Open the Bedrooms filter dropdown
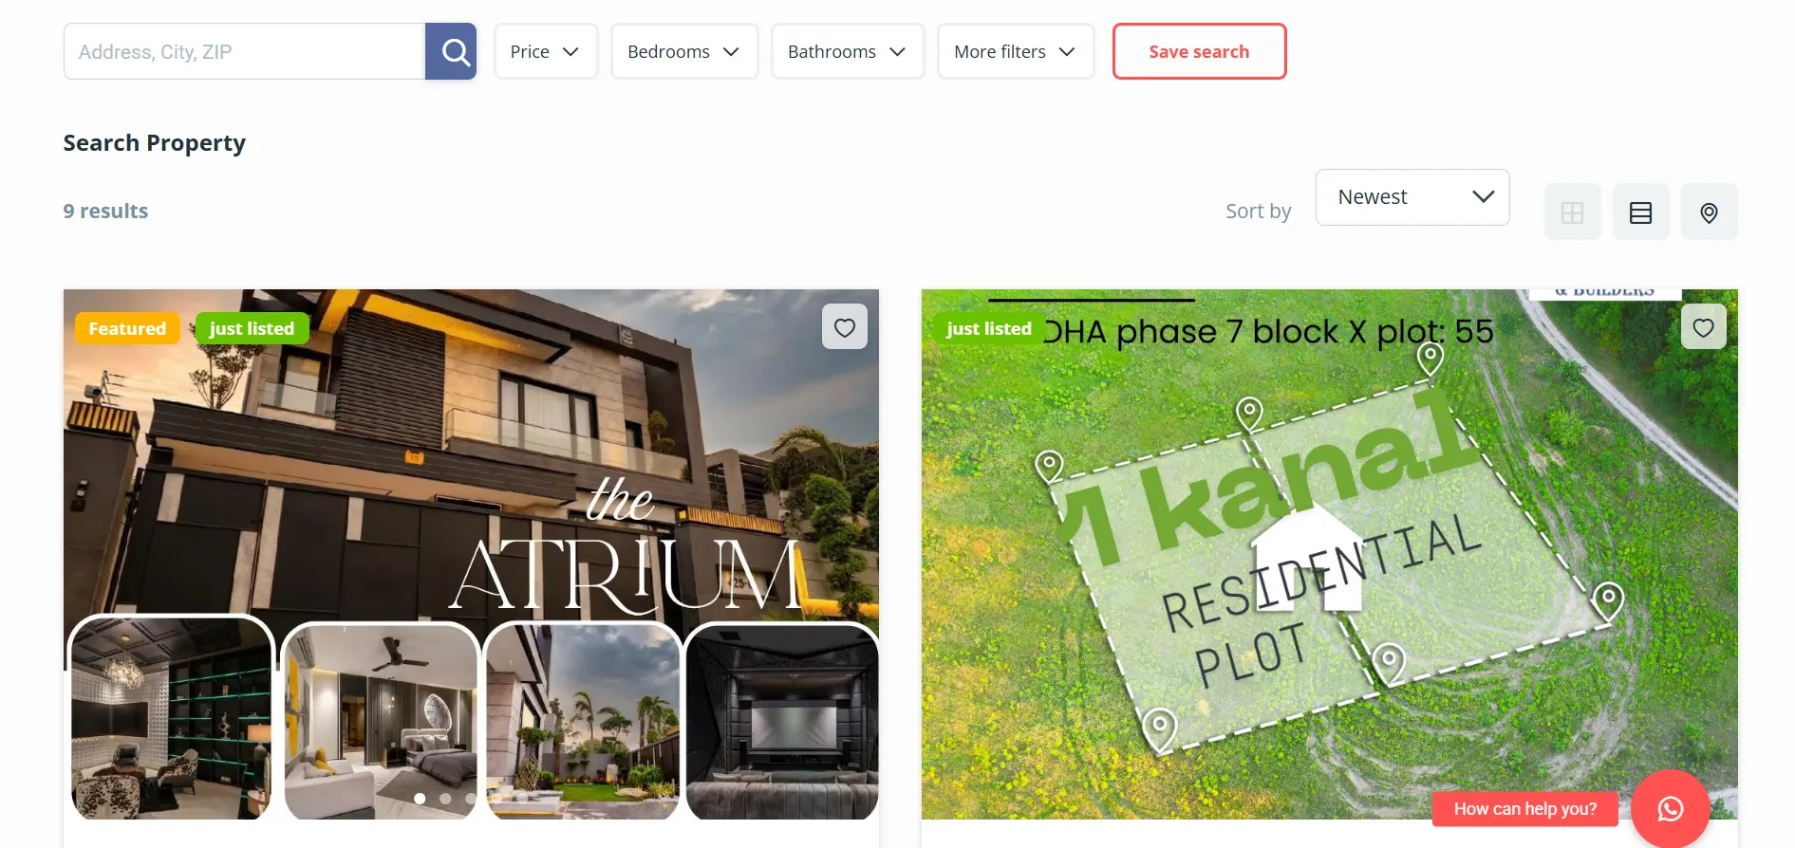This screenshot has height=848, width=1795. [x=684, y=51]
